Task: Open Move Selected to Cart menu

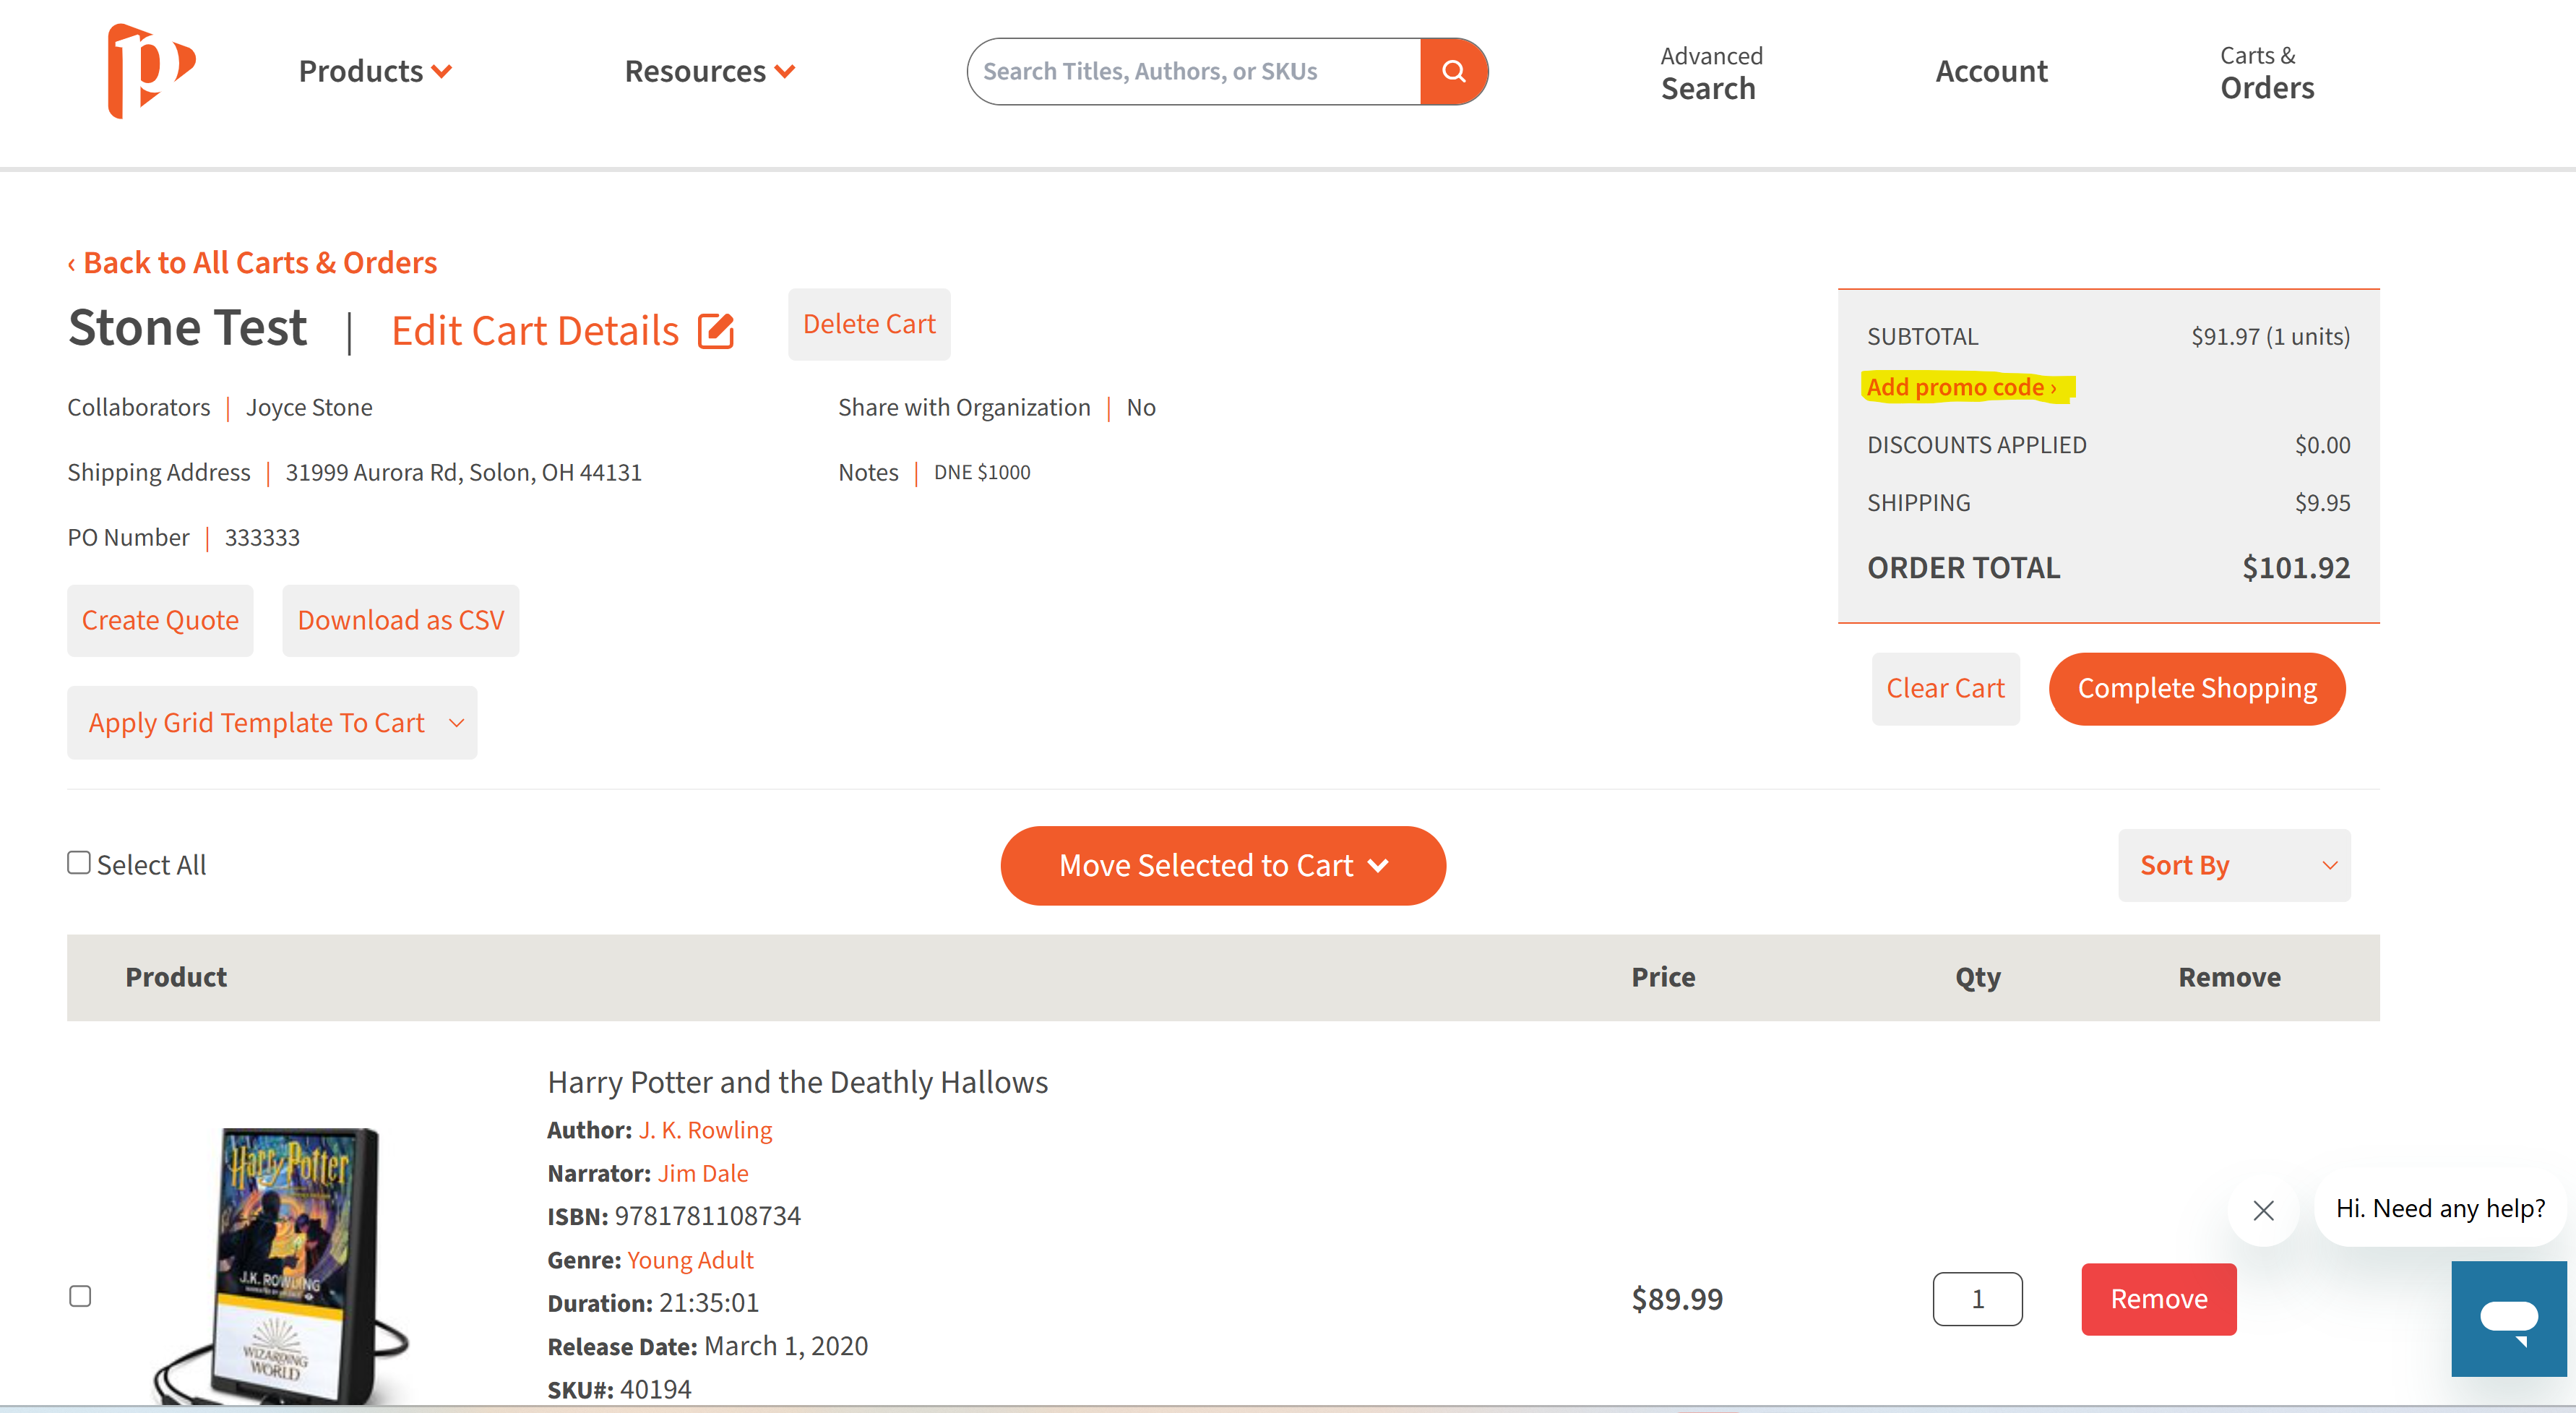Action: pyautogui.click(x=1222, y=865)
